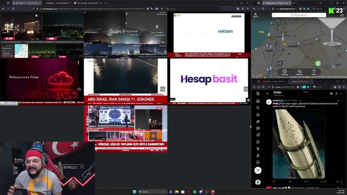347x195 pixels.
Task: Click the Flightradar24 search field
Action: 299,15
